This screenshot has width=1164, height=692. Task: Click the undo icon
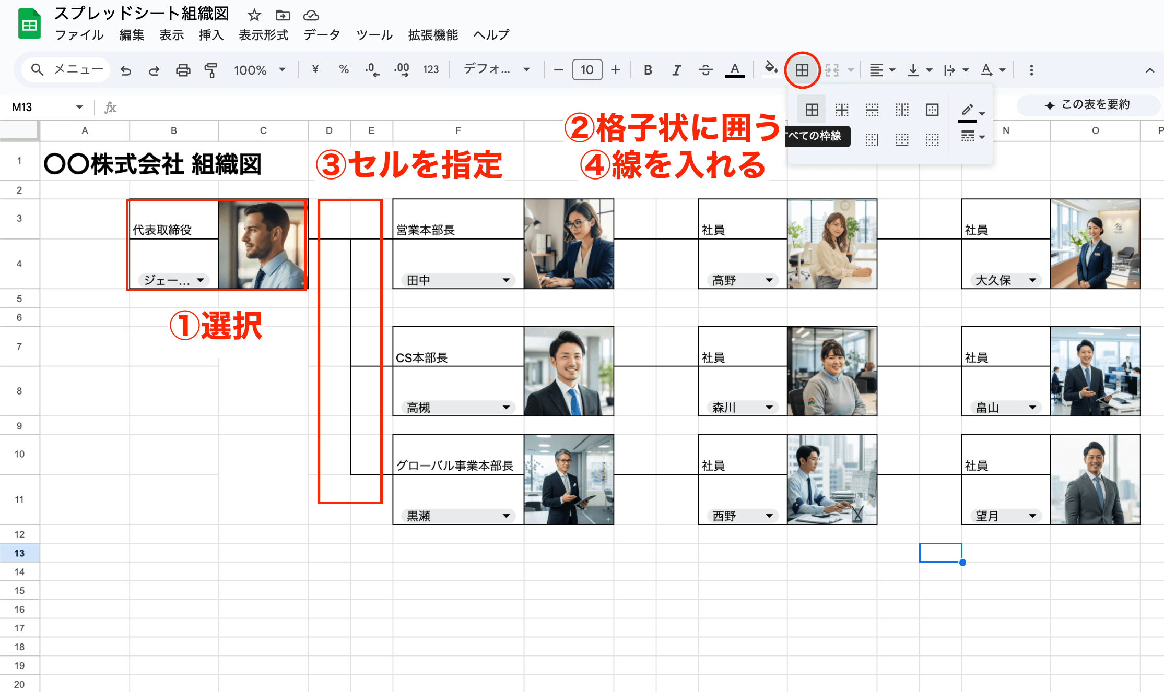click(x=125, y=69)
